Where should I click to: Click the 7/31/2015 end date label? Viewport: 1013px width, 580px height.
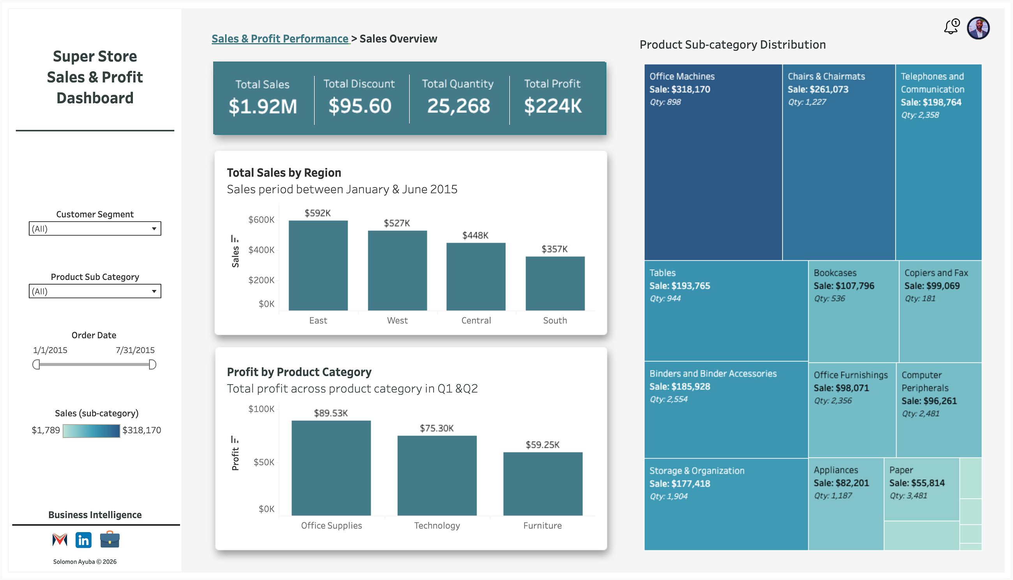pos(135,350)
